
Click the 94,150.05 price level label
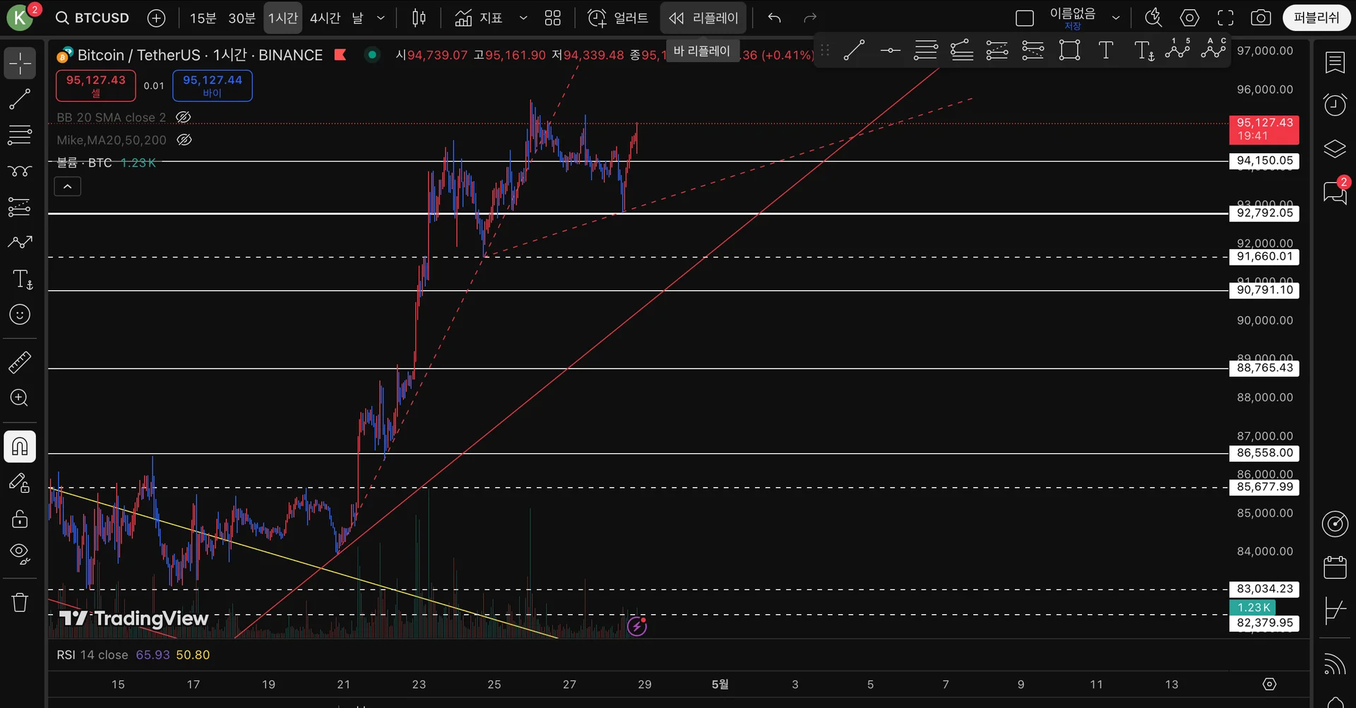(x=1264, y=161)
